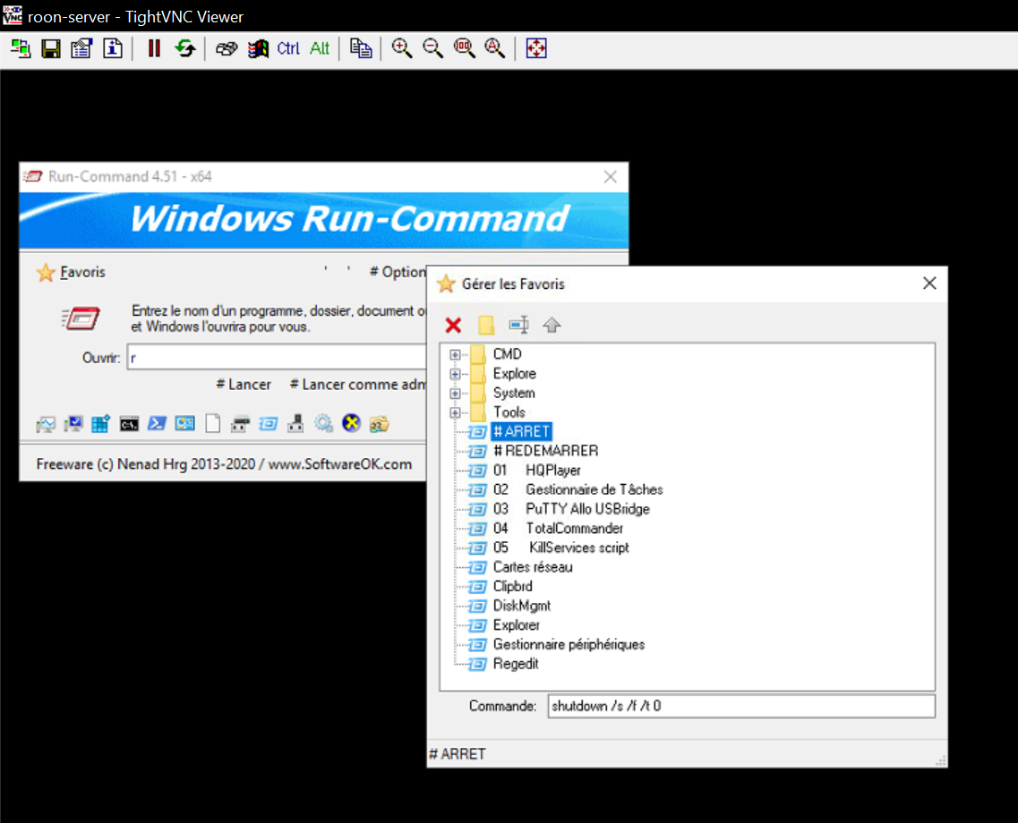Image resolution: width=1018 pixels, height=823 pixels.
Task: Click the Auto zoom magnifier icon
Action: point(495,48)
